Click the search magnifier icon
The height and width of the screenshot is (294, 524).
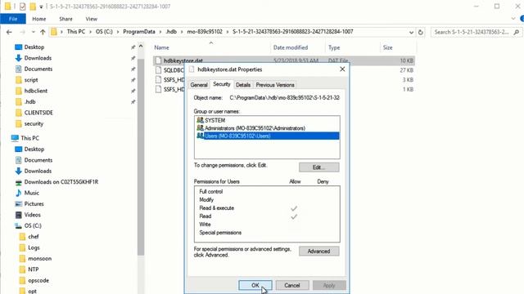coord(517,32)
